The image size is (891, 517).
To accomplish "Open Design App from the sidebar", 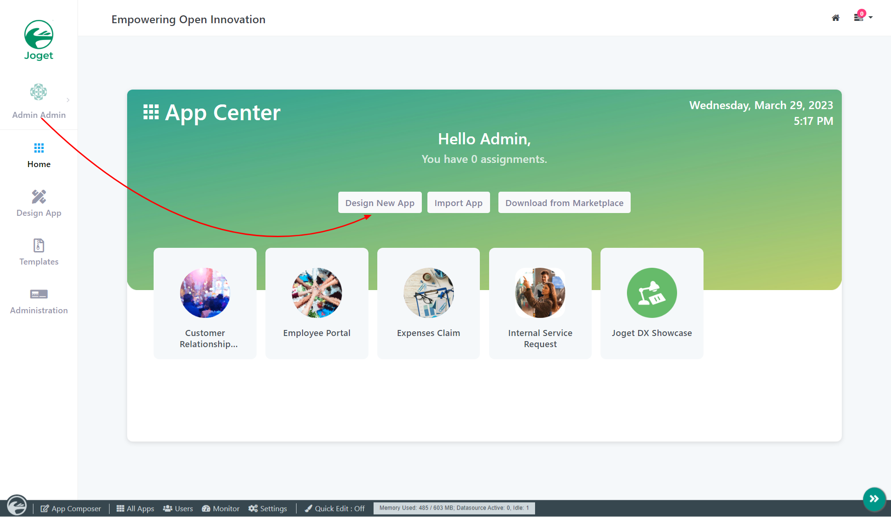I will click(x=39, y=203).
